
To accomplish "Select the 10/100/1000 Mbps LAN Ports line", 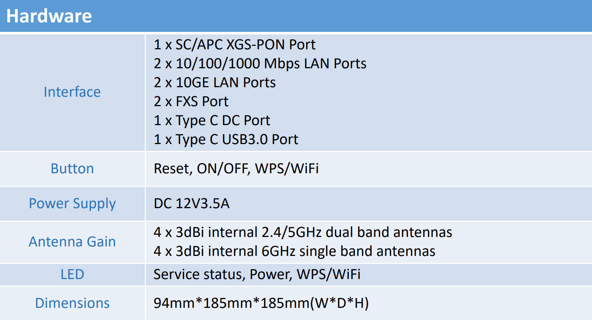I will coord(260,64).
